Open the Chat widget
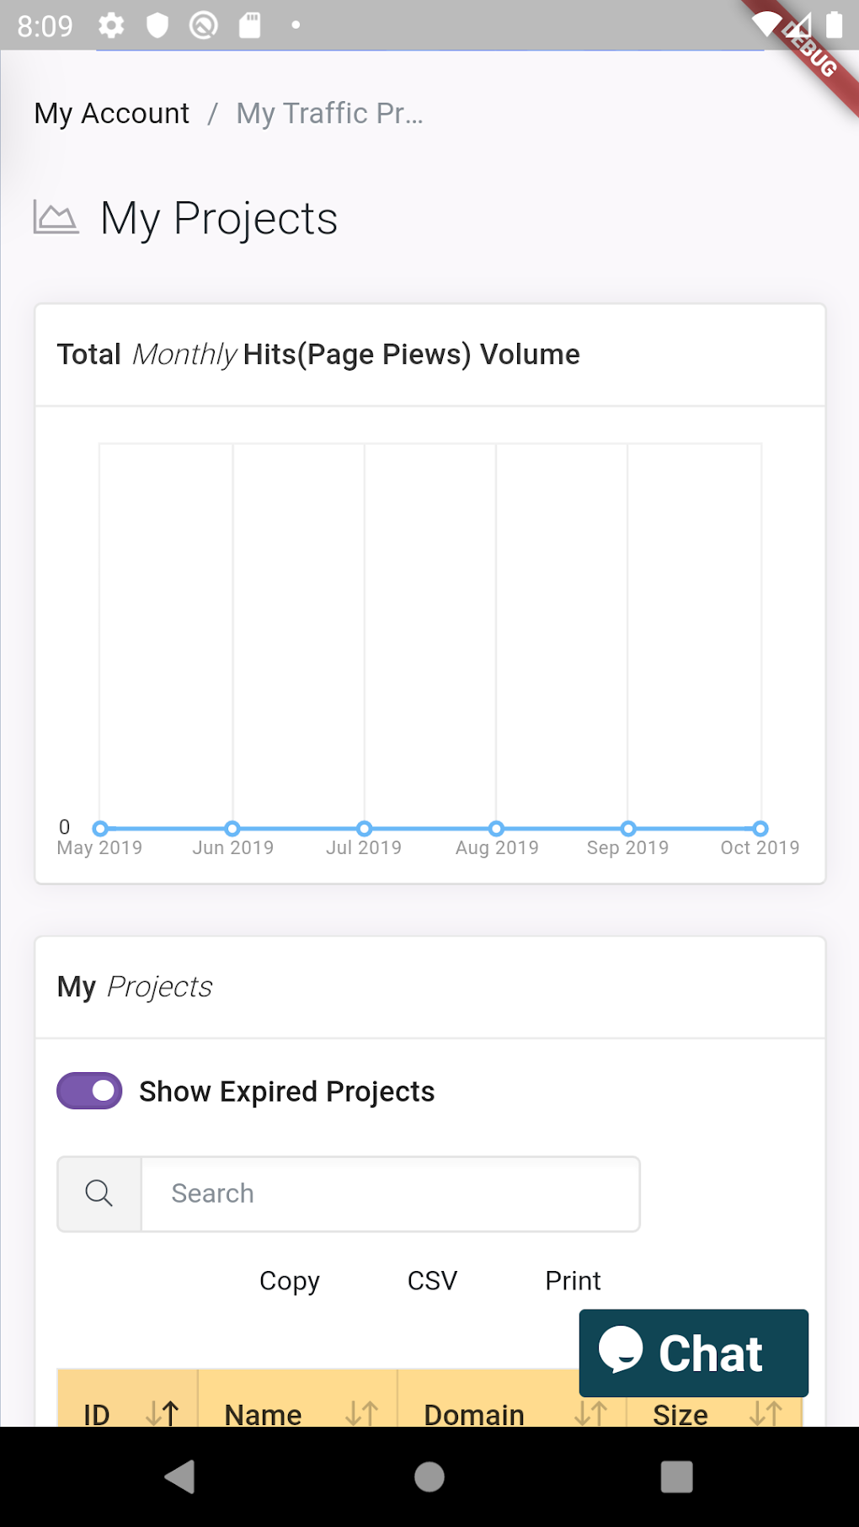 click(x=693, y=1353)
